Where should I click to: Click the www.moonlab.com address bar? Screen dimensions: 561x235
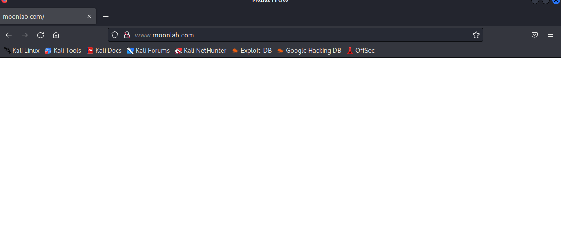295,35
